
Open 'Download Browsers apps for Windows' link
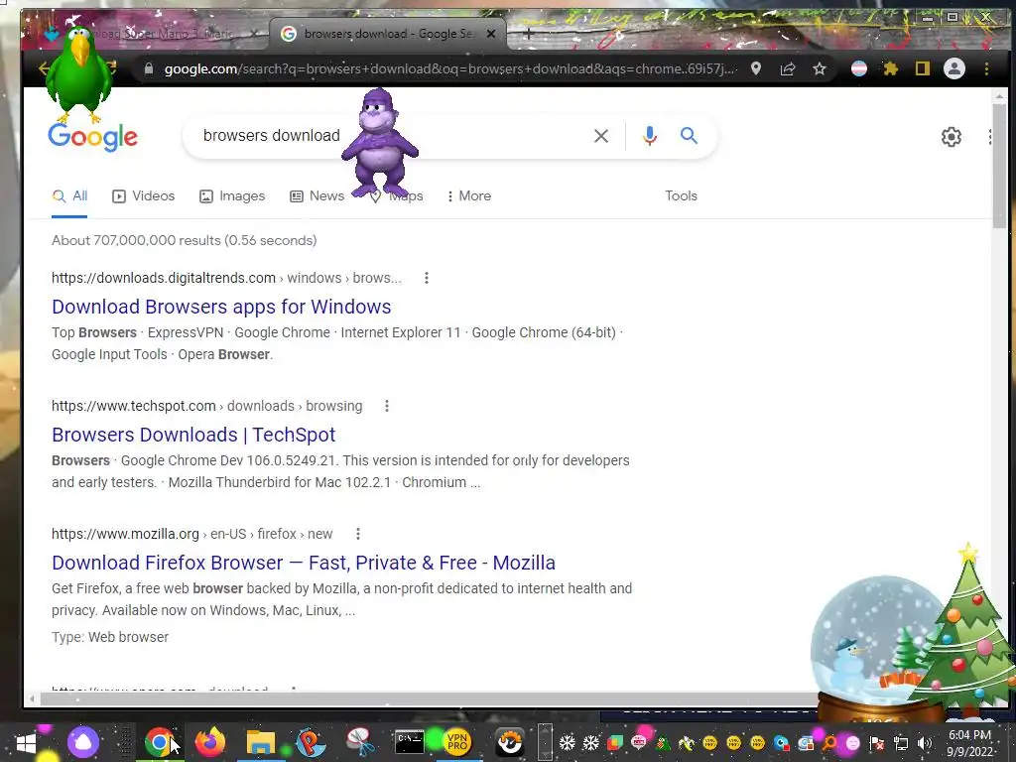tap(221, 307)
